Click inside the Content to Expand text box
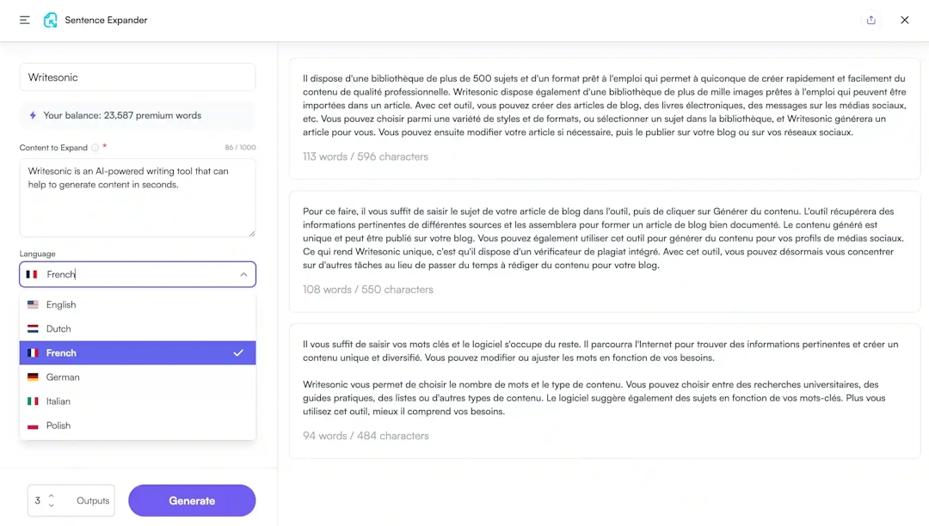Screen dimensions: 929x526 (x=138, y=196)
